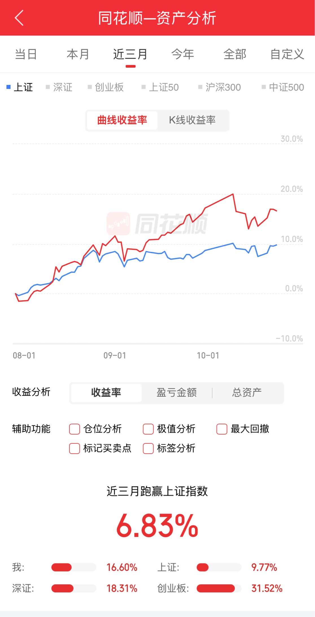Tick the 标签分析 checkbox
The image size is (315, 617).
tap(148, 448)
